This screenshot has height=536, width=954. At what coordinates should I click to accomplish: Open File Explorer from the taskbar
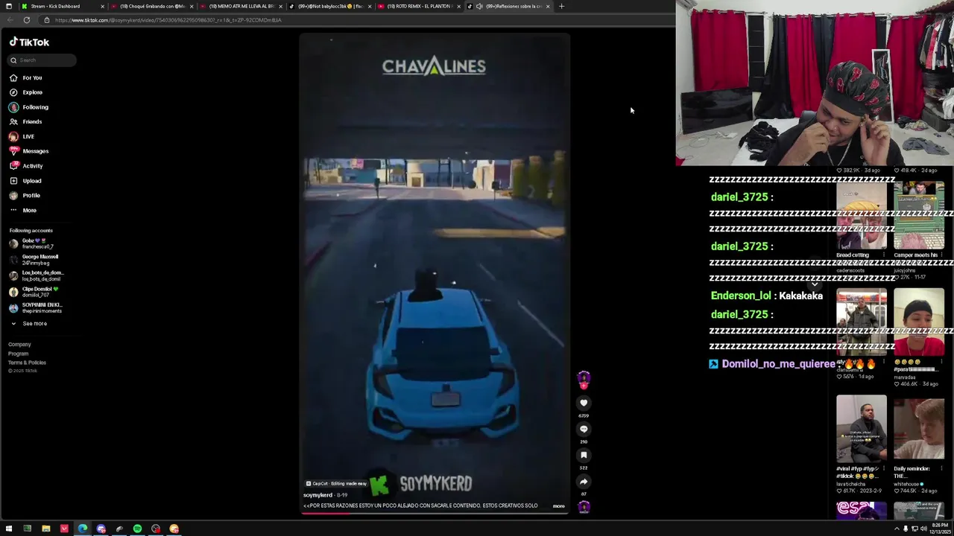(x=45, y=529)
